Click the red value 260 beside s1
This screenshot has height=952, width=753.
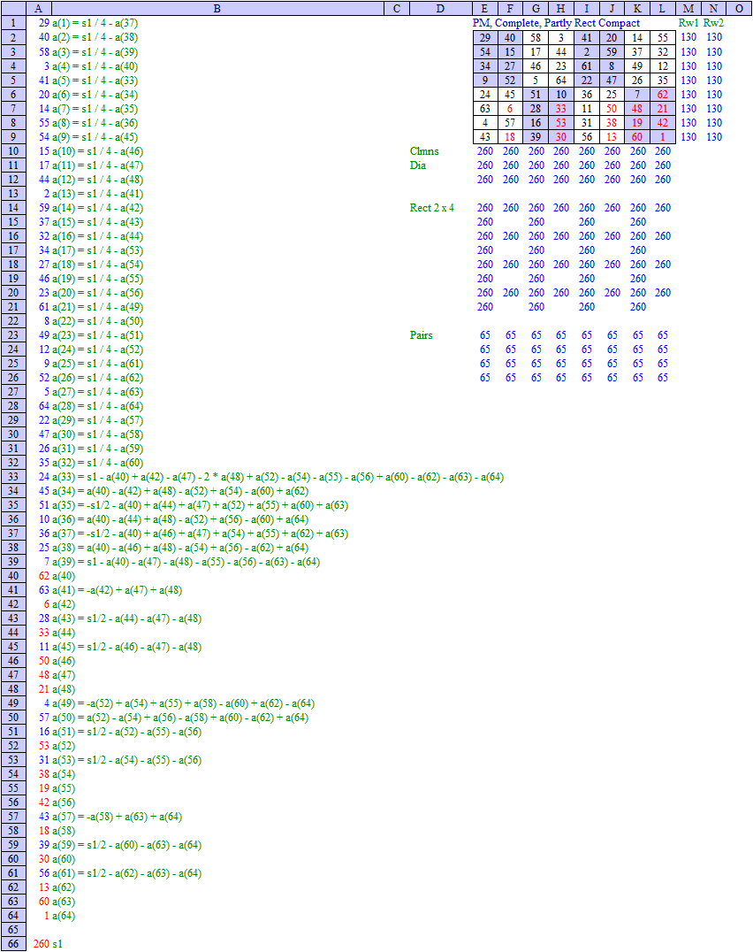click(x=42, y=943)
